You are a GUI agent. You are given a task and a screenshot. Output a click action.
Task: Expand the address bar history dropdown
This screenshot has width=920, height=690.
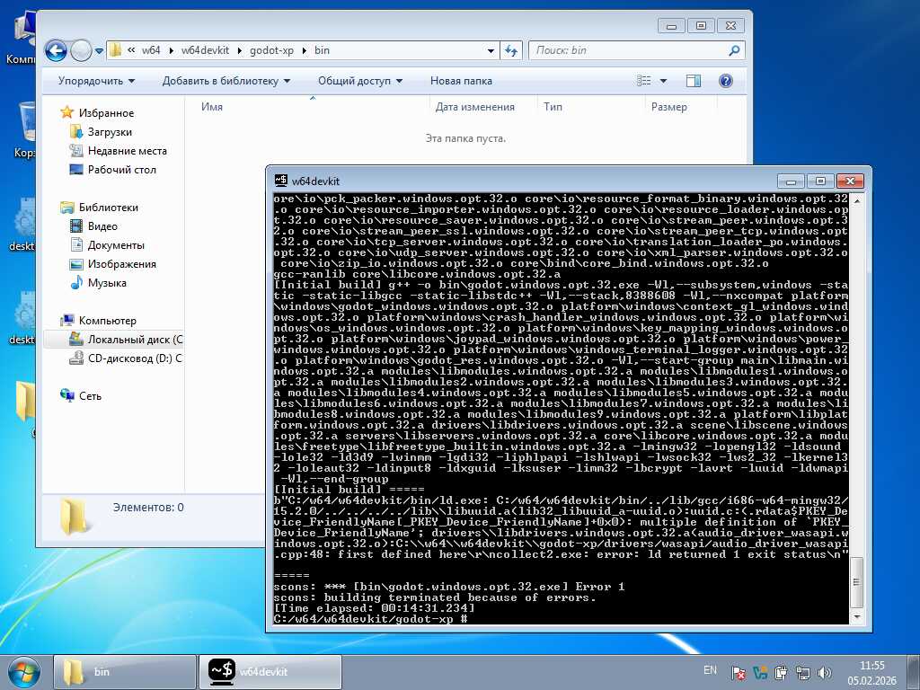click(491, 50)
